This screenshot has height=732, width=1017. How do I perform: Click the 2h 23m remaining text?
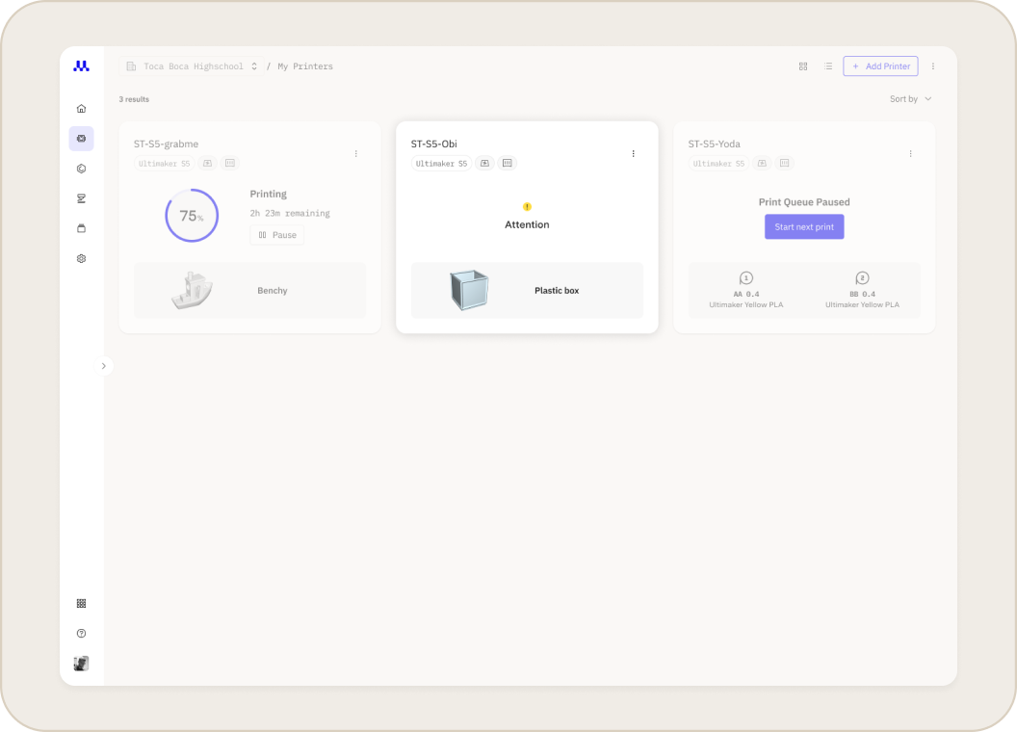pyautogui.click(x=290, y=214)
